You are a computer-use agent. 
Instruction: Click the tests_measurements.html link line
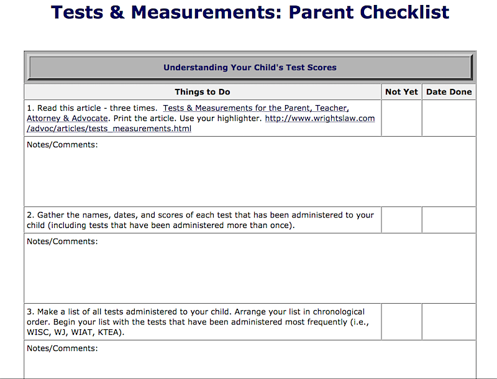tap(109, 129)
